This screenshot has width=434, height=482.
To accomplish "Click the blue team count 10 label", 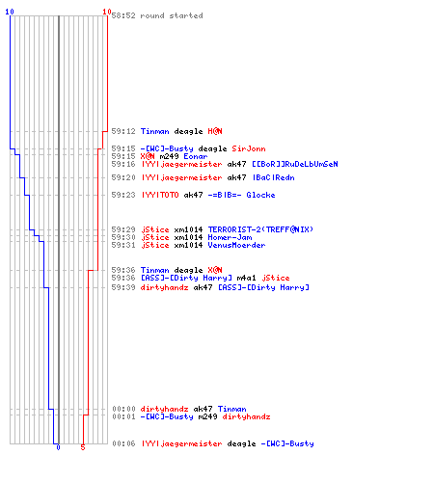I will 10,12.
